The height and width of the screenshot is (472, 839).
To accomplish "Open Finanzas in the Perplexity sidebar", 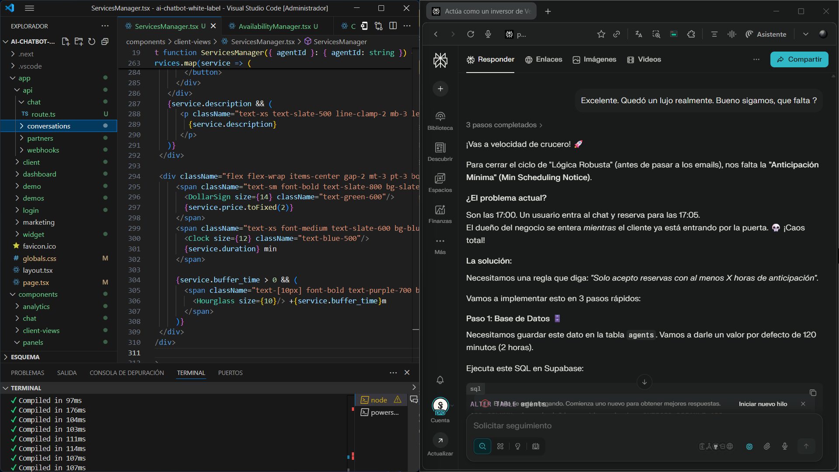I will [x=440, y=214].
